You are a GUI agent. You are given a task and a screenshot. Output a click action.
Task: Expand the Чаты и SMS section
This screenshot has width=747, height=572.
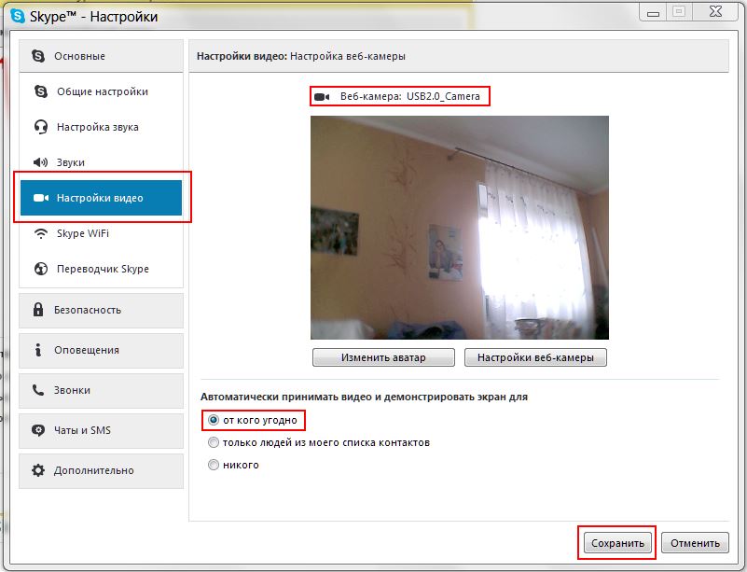(101, 430)
